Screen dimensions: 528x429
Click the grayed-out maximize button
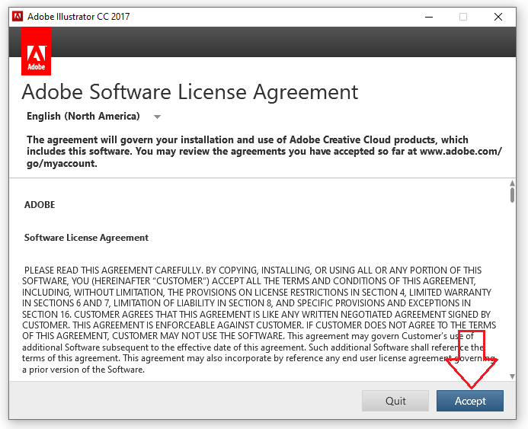click(x=462, y=16)
